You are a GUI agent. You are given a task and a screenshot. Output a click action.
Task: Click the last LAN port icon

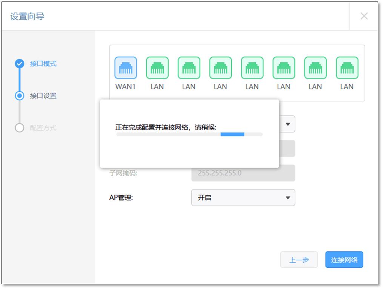click(x=347, y=68)
